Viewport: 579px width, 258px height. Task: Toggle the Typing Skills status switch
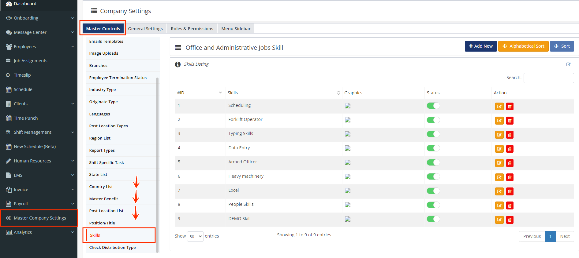click(x=433, y=134)
